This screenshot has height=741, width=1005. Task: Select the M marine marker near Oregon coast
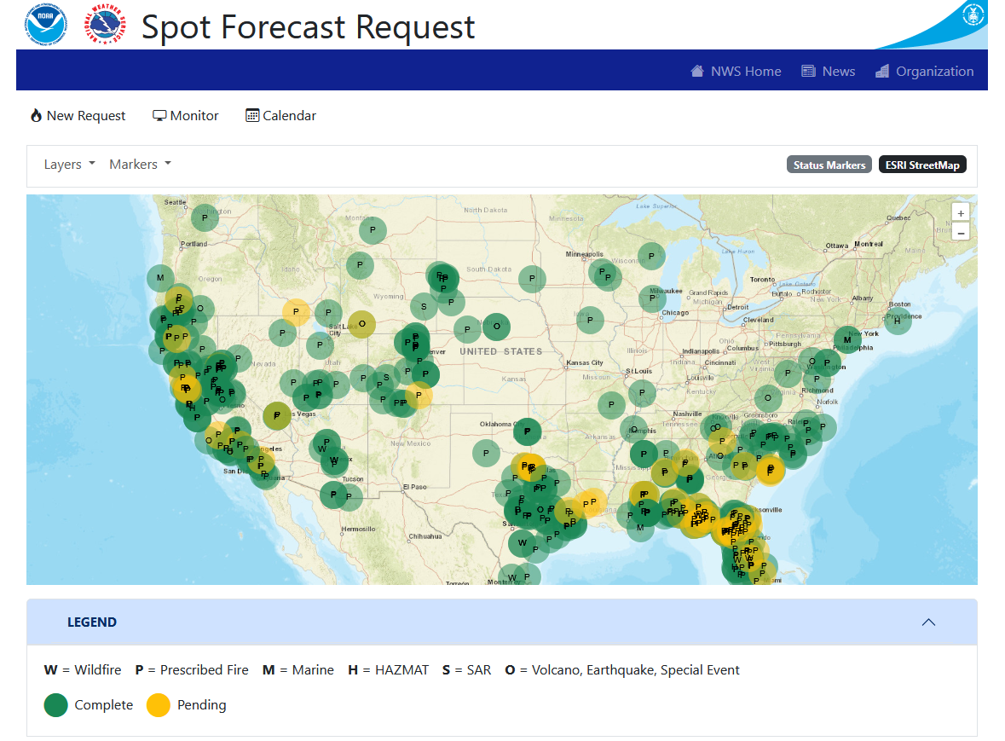160,278
